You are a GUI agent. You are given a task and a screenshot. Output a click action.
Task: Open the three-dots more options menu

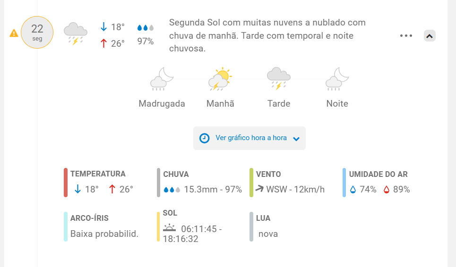406,36
